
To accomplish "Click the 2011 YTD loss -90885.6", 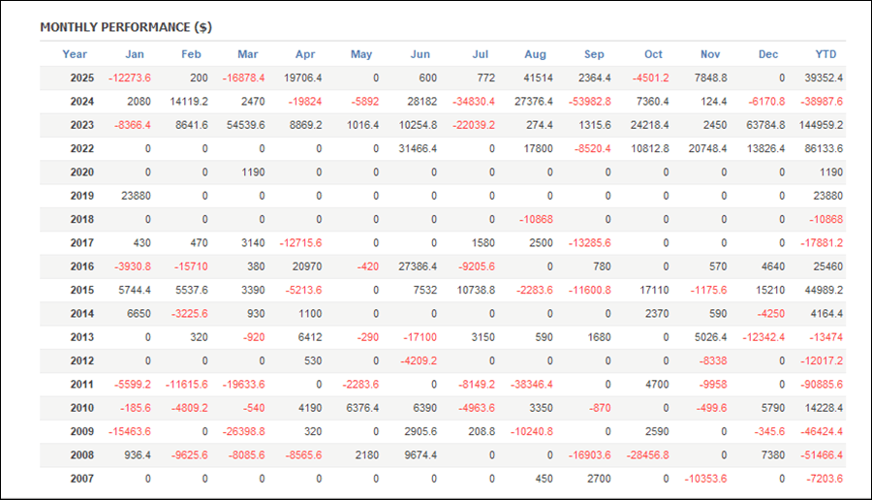I will click(x=819, y=385).
